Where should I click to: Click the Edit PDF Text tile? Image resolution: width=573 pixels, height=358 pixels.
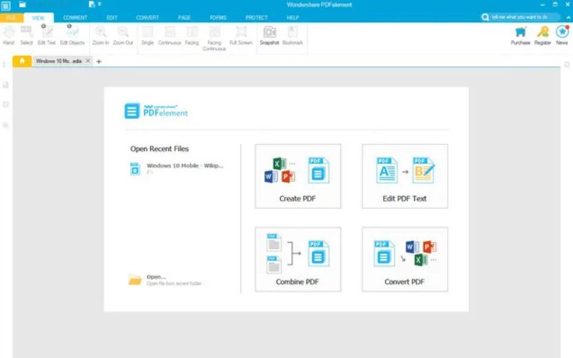[405, 176]
